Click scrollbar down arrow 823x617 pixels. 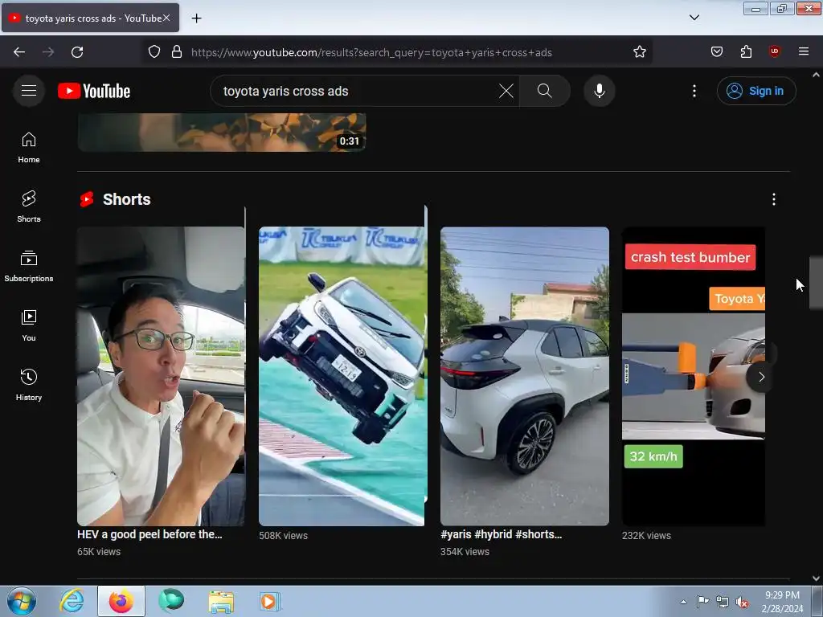[816, 578]
